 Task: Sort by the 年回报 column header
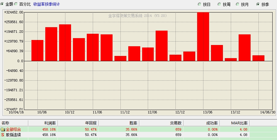pyautogui.click(x=78, y=123)
